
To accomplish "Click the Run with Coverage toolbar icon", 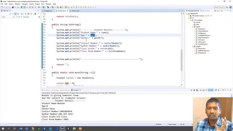I will [x=48, y=7].
